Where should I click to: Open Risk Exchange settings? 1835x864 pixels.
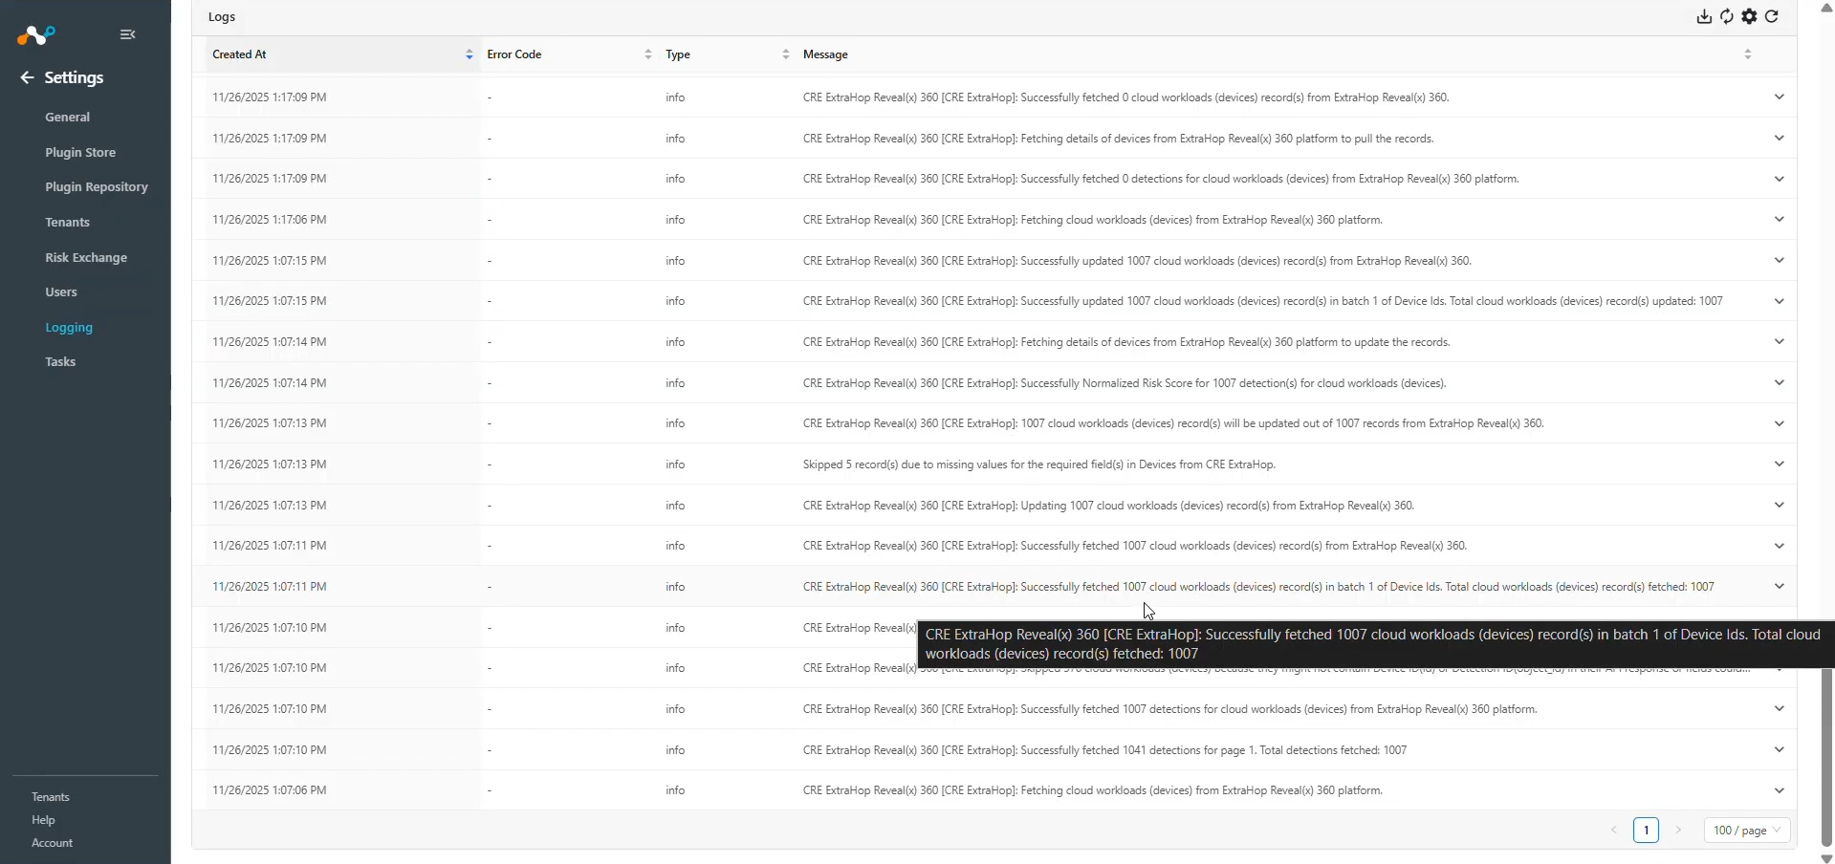86,257
